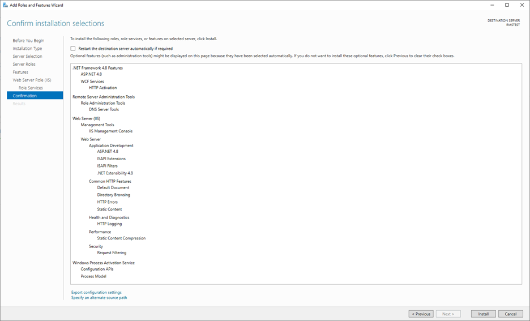Select 'HTTP Activation' entry
The width and height of the screenshot is (530, 321).
[x=102, y=88]
